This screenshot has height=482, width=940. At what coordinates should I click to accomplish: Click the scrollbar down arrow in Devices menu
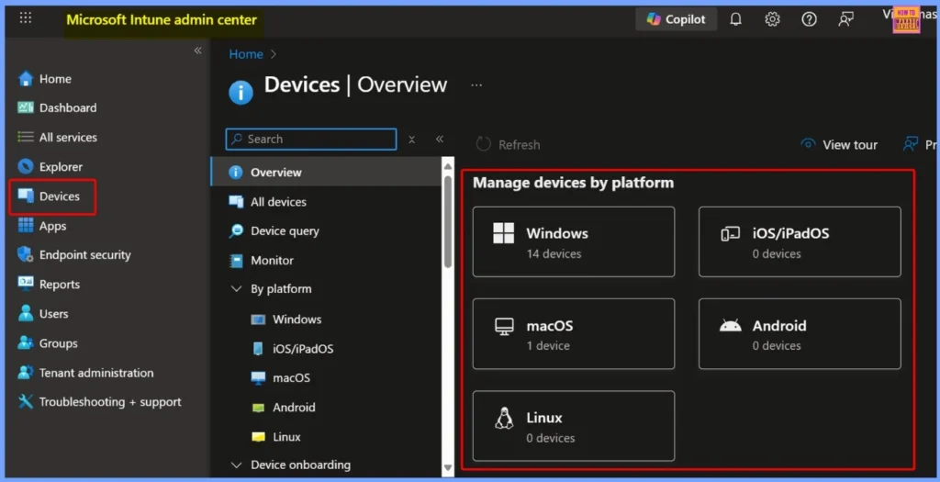tap(448, 468)
